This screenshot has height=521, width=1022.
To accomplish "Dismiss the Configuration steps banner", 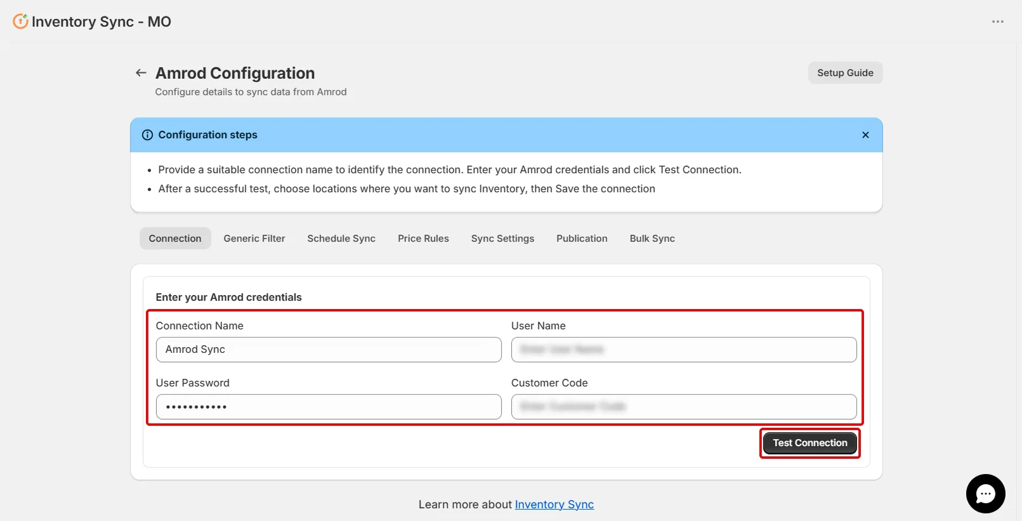I will (x=865, y=135).
